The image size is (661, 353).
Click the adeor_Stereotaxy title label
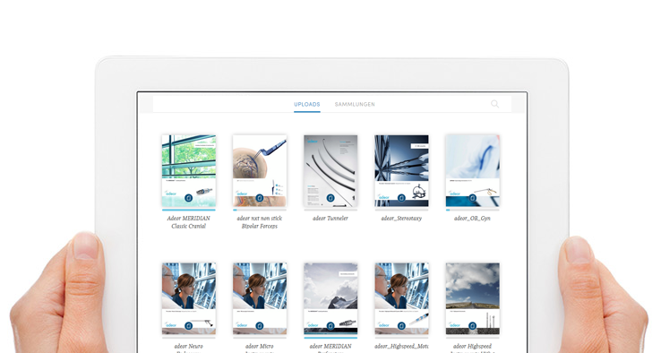coord(401,219)
